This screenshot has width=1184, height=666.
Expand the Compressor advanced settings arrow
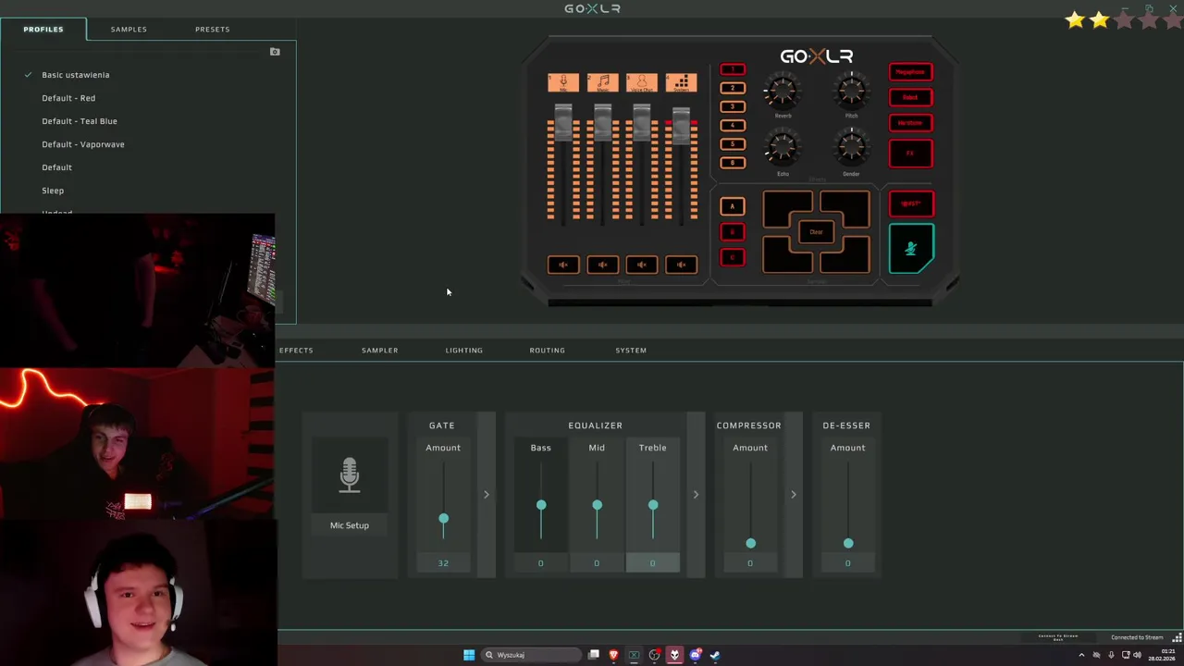click(x=794, y=495)
